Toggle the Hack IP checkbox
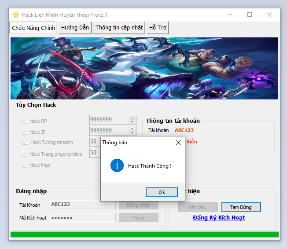287x249 pixels. [x=24, y=132]
